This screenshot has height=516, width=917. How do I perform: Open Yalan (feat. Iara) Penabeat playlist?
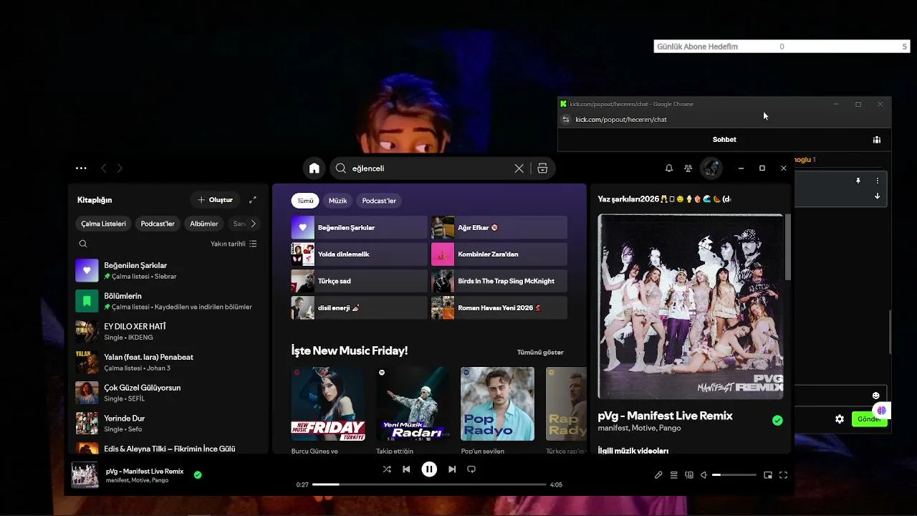(x=168, y=362)
